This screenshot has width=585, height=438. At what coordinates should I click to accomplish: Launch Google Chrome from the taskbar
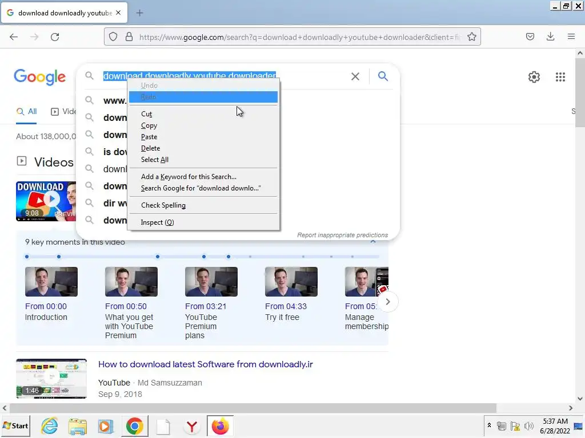pos(135,425)
